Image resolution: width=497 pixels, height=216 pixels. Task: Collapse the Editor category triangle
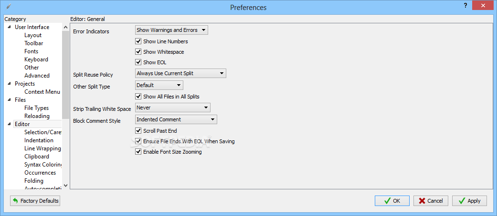click(9, 124)
